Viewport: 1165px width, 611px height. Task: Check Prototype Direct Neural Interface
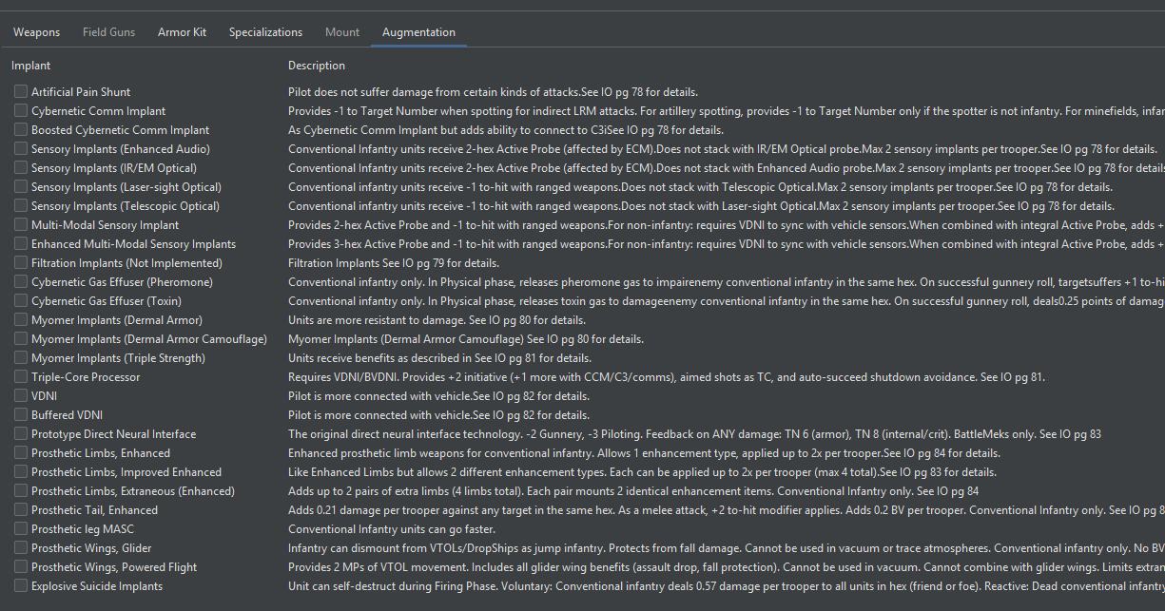coord(21,434)
